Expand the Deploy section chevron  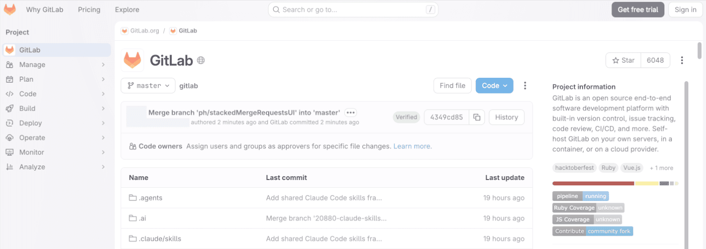pos(103,123)
